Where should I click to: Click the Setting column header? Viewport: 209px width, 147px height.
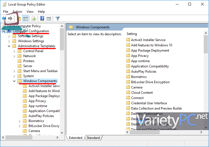pos(132,34)
